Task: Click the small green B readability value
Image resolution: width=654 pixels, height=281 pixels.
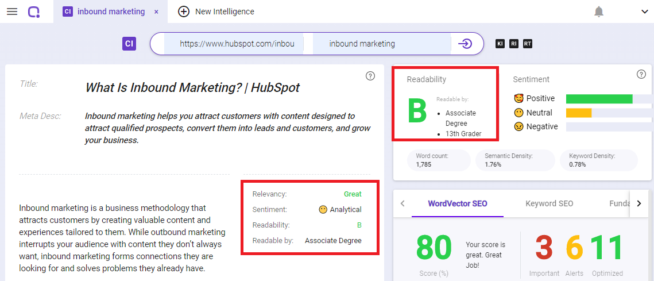Action: click(359, 225)
